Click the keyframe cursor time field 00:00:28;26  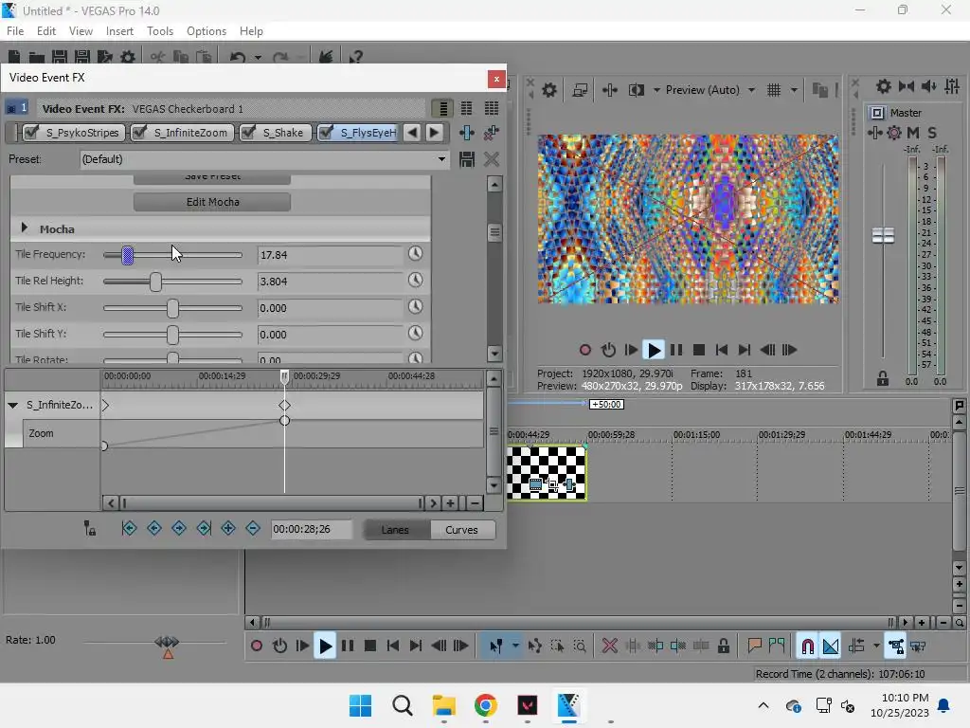[311, 529]
